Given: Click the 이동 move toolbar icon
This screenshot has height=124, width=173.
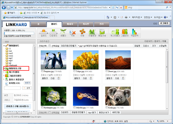Looking at the screenshot, I should click(82, 33).
